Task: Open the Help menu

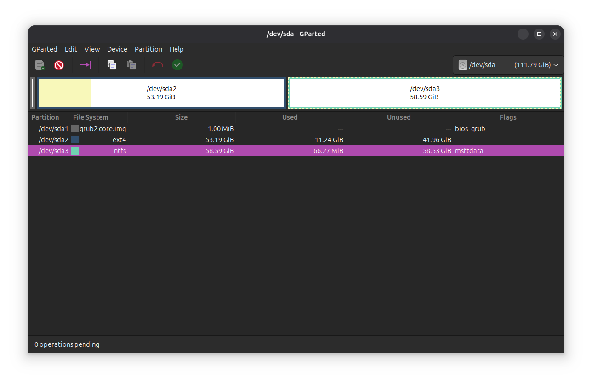Action: (x=176, y=49)
